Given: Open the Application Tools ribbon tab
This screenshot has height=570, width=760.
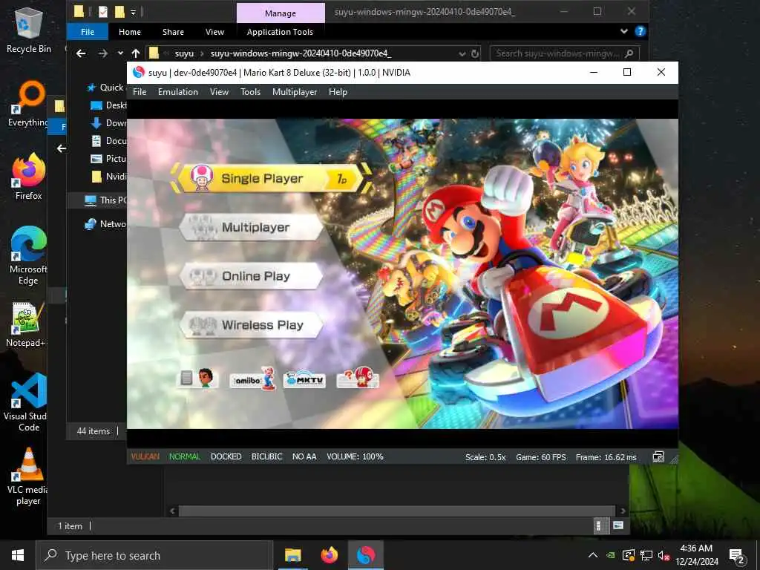Looking at the screenshot, I should coord(280,32).
